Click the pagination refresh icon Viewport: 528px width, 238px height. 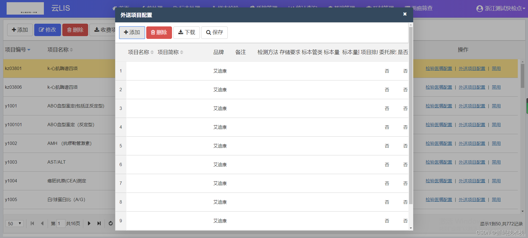[111, 223]
